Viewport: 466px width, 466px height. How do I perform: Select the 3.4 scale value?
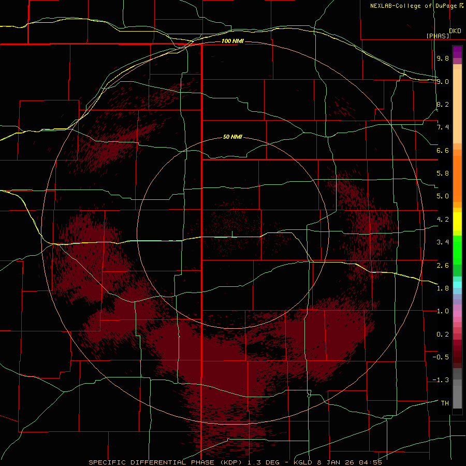coord(443,242)
